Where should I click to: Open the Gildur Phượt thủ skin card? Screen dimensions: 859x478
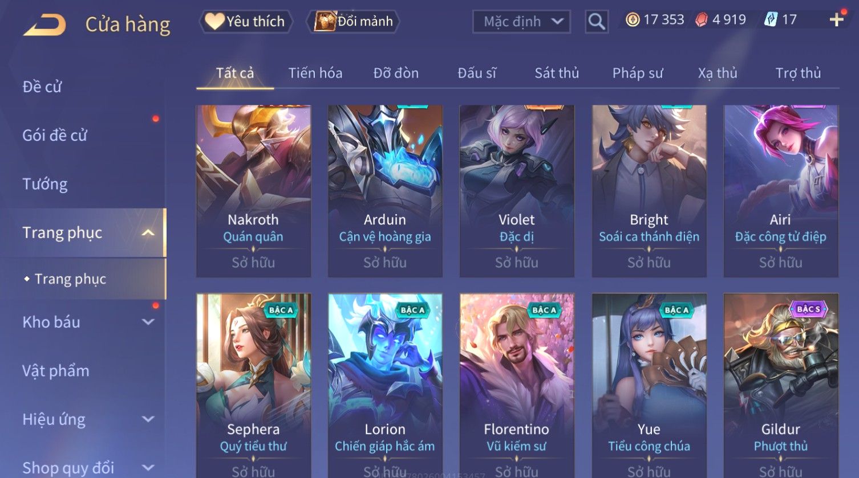pyautogui.click(x=781, y=386)
